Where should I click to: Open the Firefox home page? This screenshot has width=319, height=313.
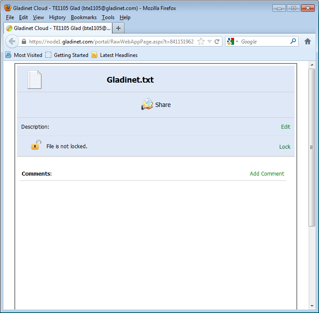tap(307, 41)
